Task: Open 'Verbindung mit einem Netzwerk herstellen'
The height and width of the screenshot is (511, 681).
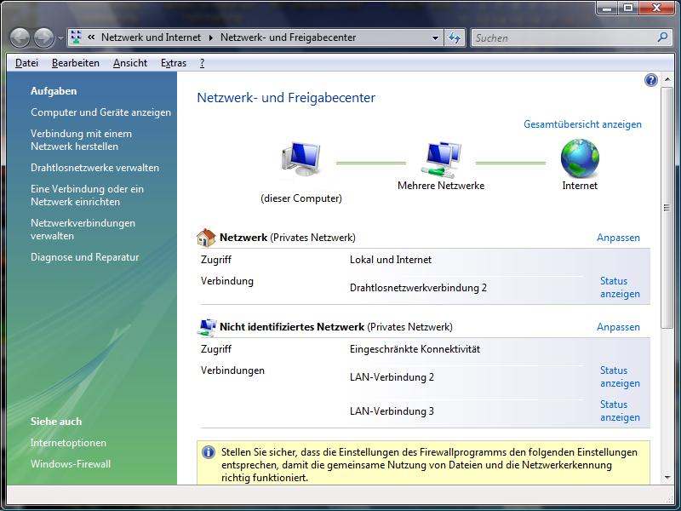Action: (x=81, y=140)
